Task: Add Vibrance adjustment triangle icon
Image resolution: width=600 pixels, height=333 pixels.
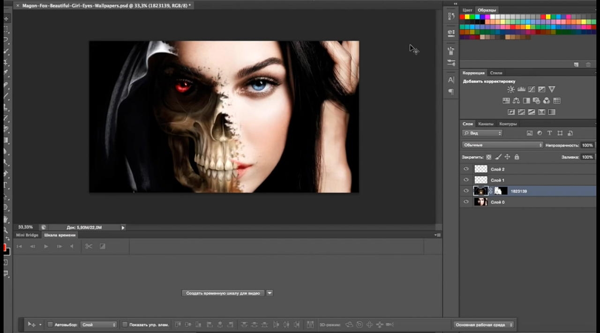Action: coord(552,89)
